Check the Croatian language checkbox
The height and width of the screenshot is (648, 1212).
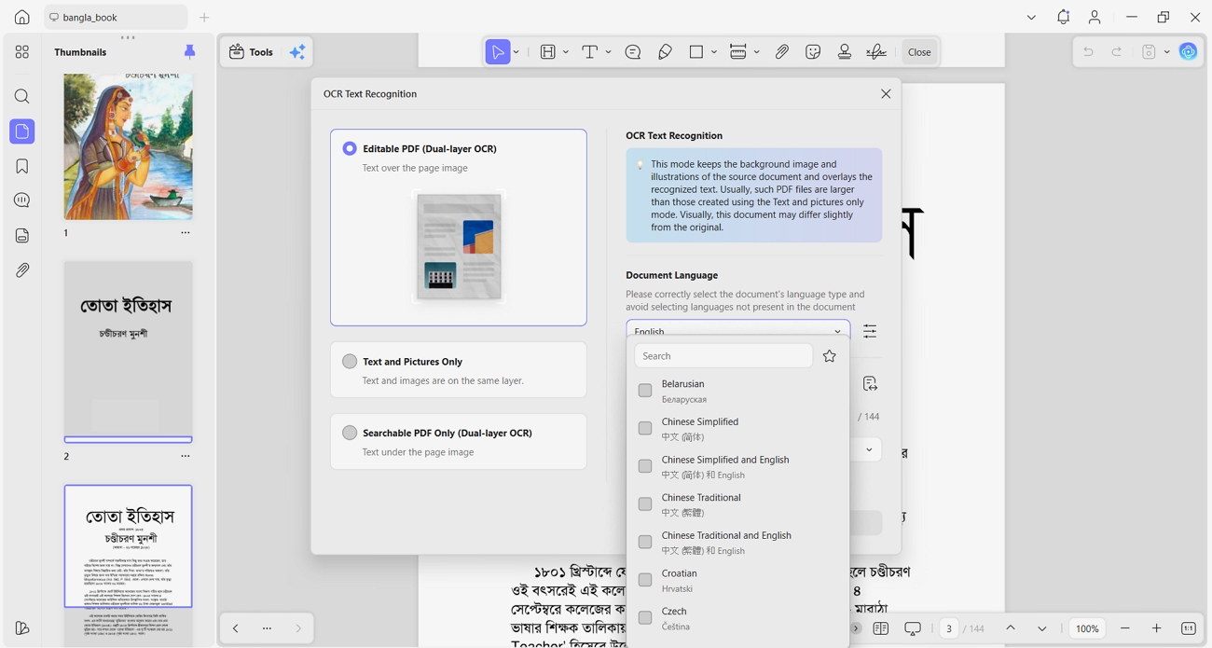(645, 580)
